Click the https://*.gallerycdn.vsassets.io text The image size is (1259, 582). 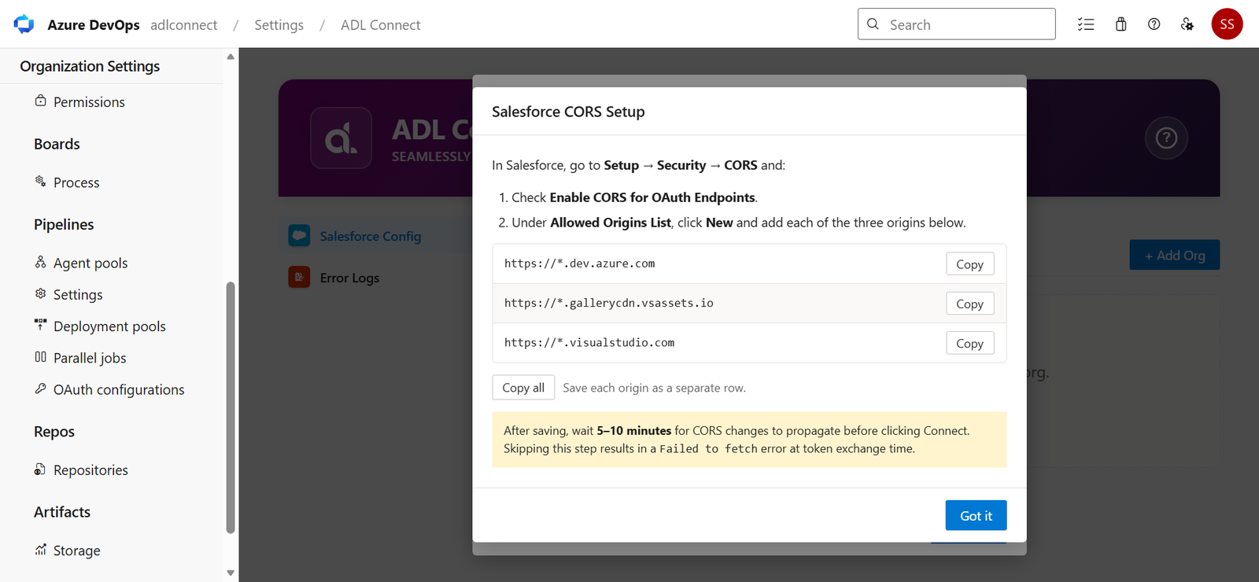pyautogui.click(x=608, y=303)
